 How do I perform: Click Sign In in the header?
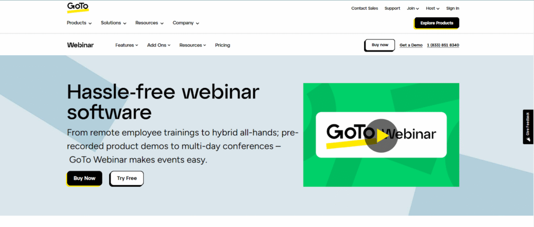(453, 8)
